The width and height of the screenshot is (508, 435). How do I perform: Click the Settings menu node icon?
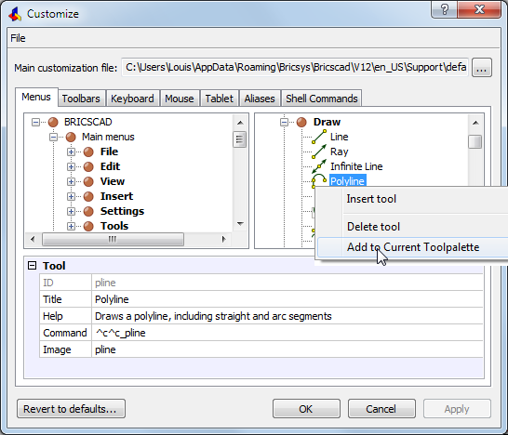88,211
